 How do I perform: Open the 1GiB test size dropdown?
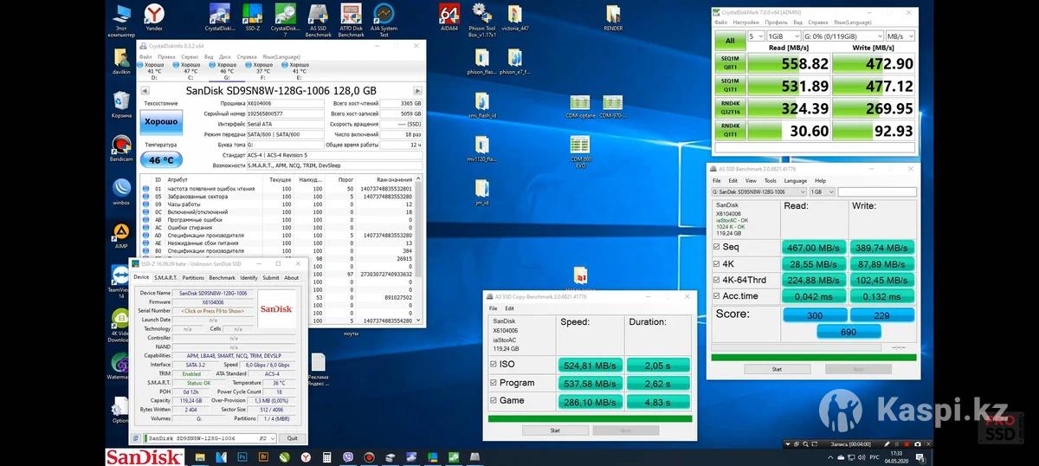coord(783,36)
